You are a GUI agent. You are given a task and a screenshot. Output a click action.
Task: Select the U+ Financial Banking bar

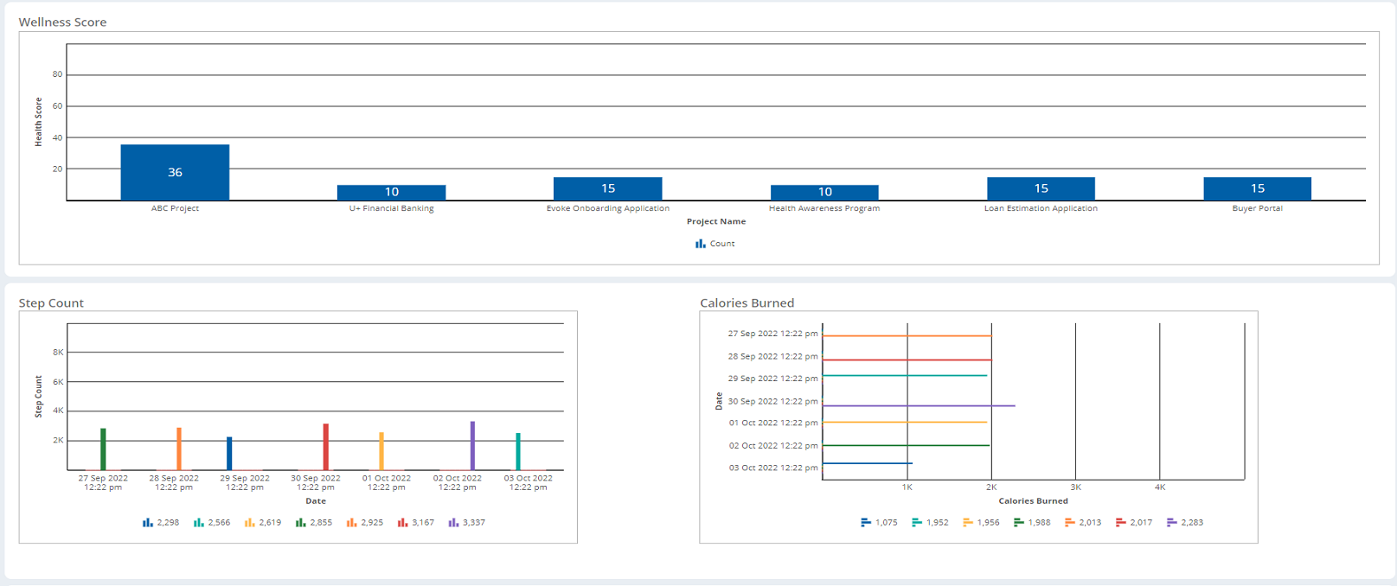pos(392,193)
